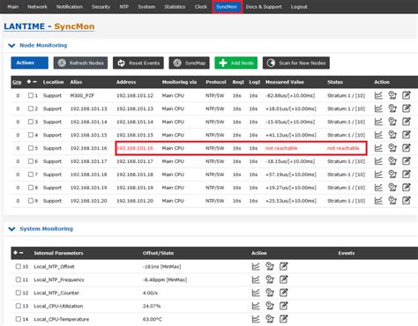Tick checkbox for node 2
Viewport: 418px width, 326px height.
point(31,108)
